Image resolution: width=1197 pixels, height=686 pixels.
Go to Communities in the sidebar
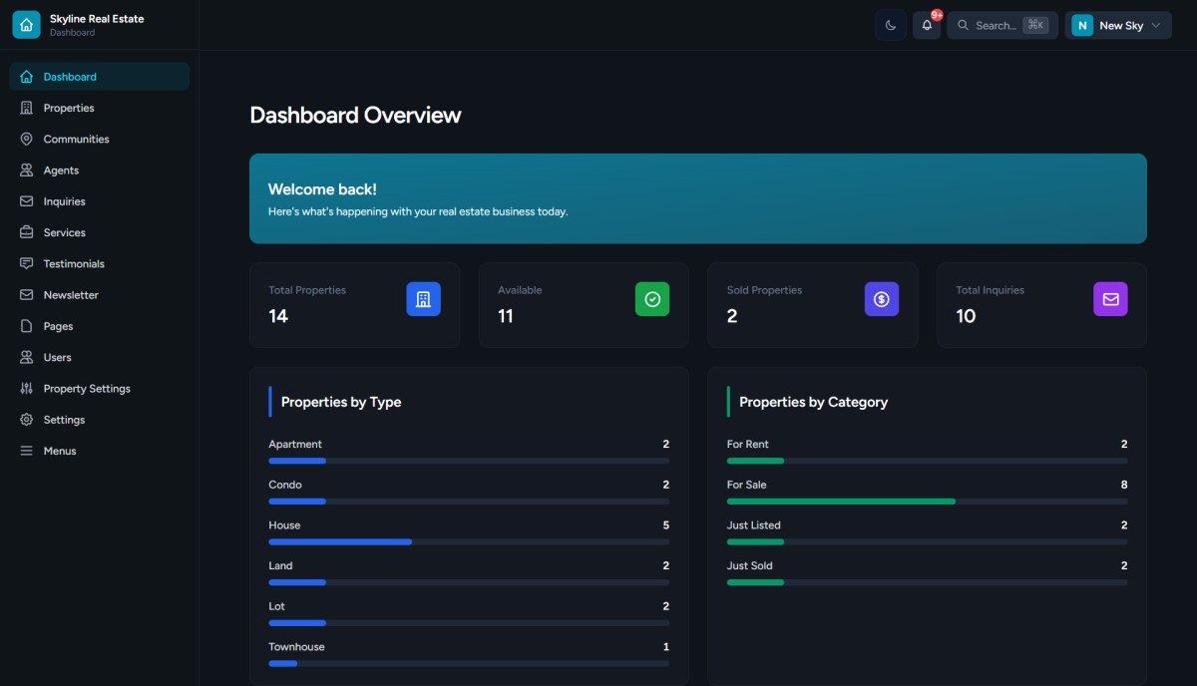click(100, 139)
